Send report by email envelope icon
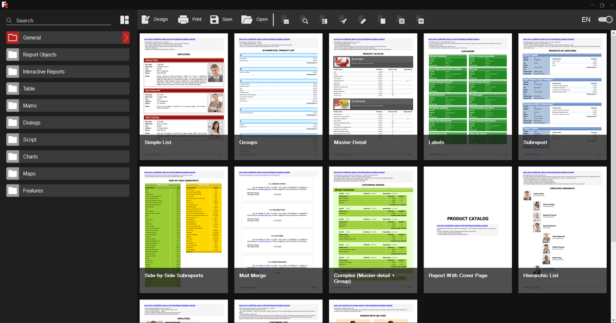Screen dimensions: 616x323 click(x=286, y=21)
